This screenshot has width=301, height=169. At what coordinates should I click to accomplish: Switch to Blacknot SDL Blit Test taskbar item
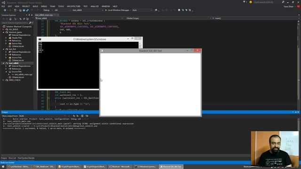pyautogui.click(x=171, y=167)
